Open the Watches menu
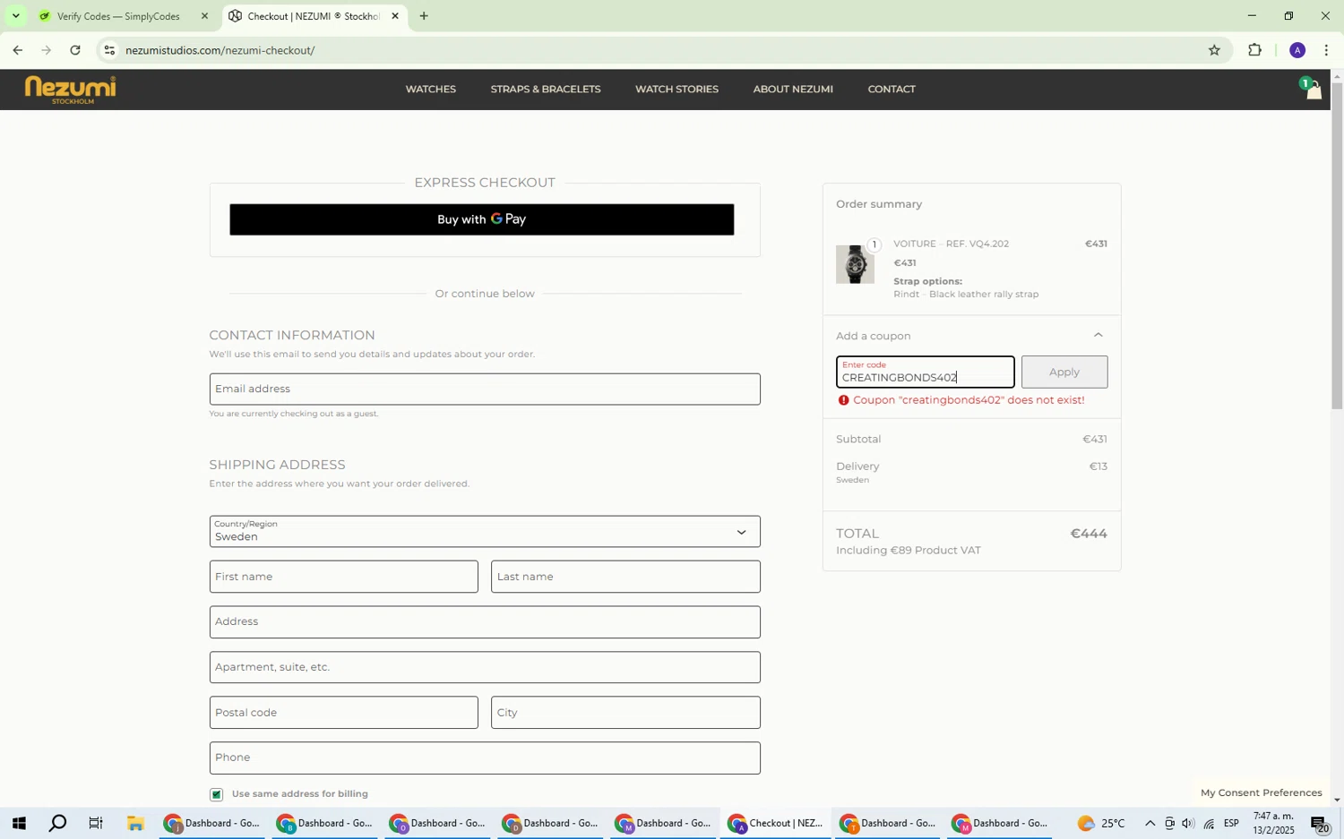1344x839 pixels. click(x=431, y=90)
